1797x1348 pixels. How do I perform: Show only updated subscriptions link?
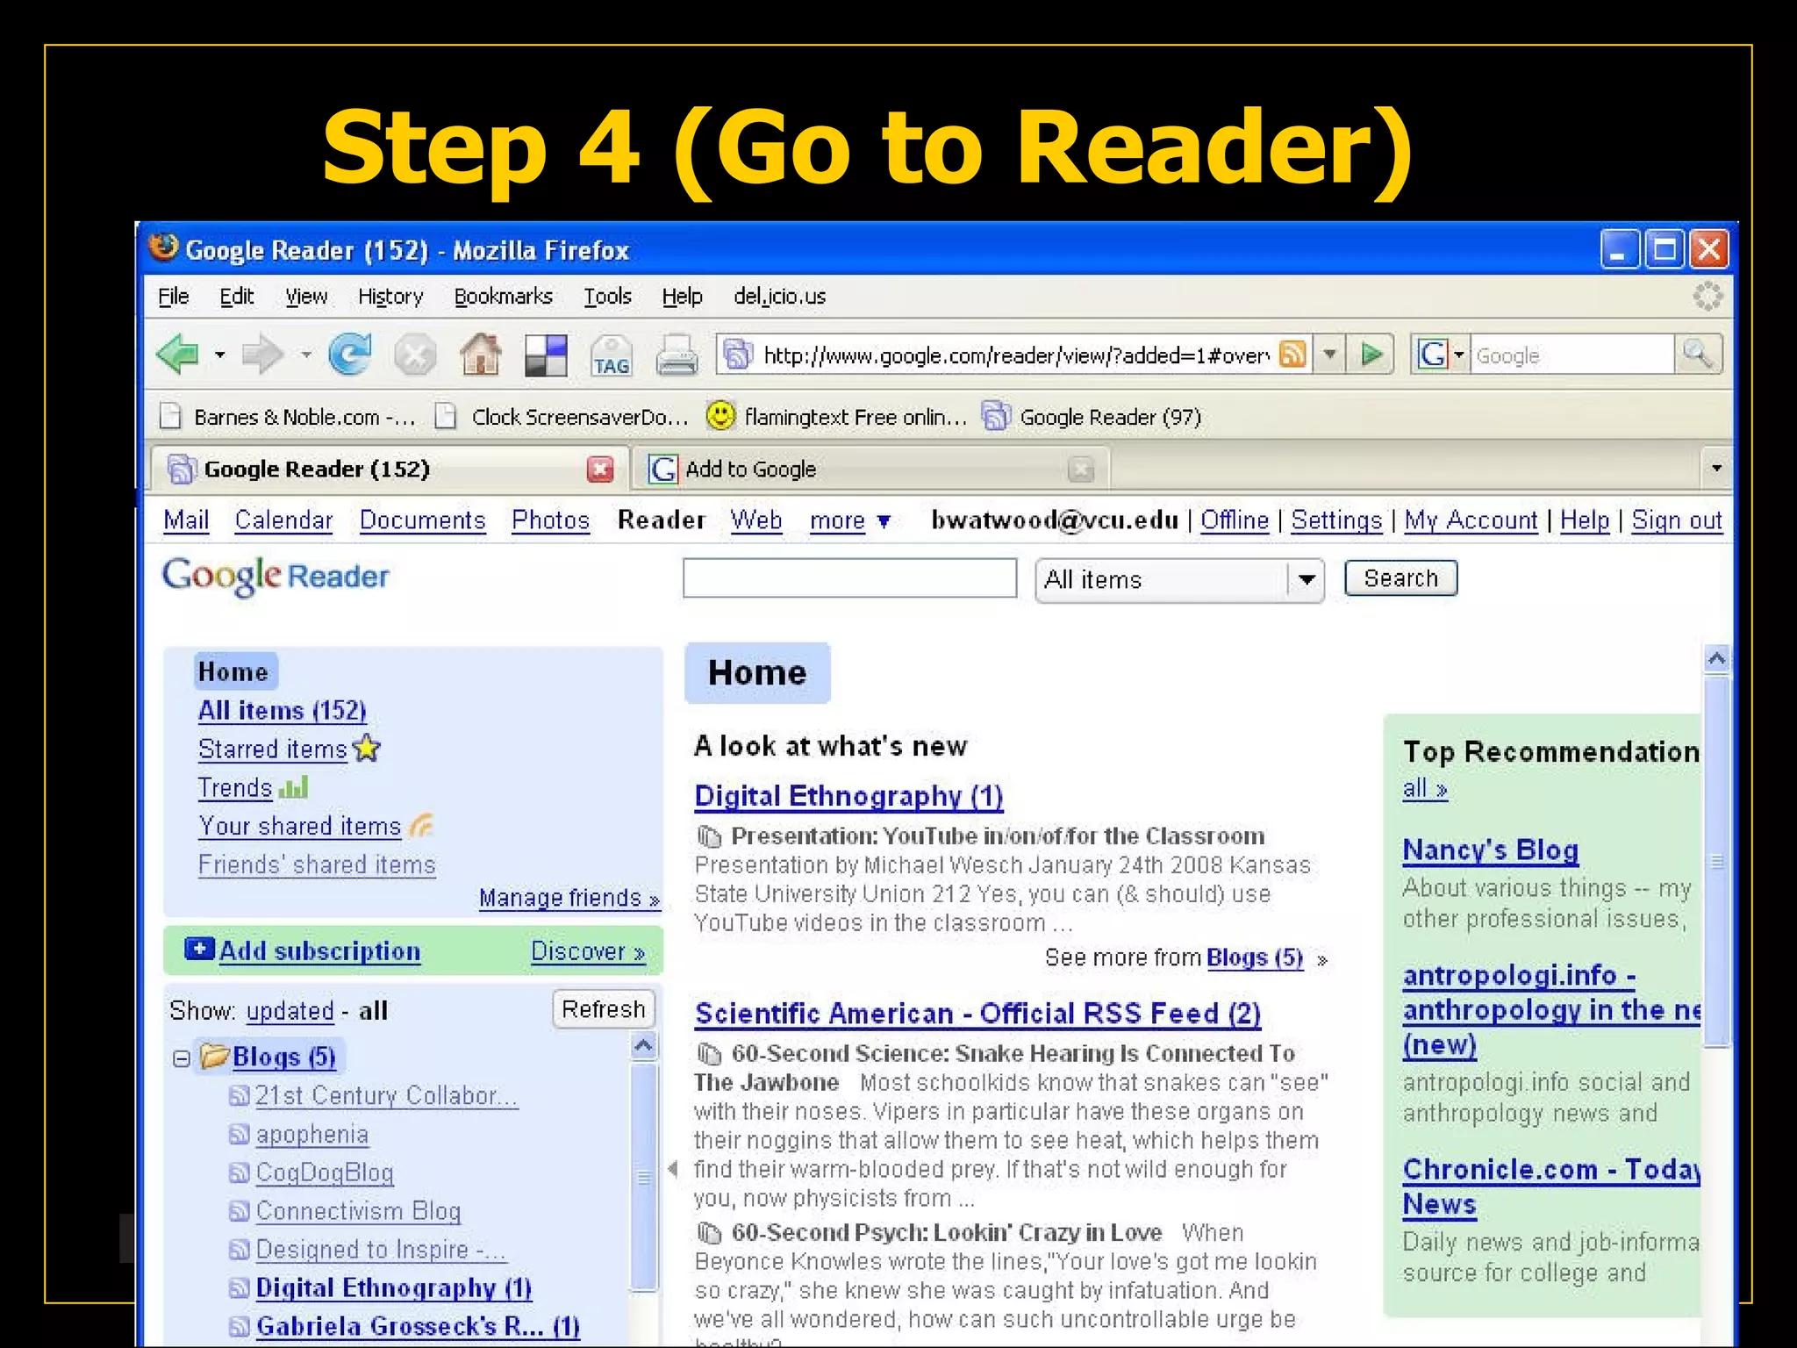point(290,1011)
